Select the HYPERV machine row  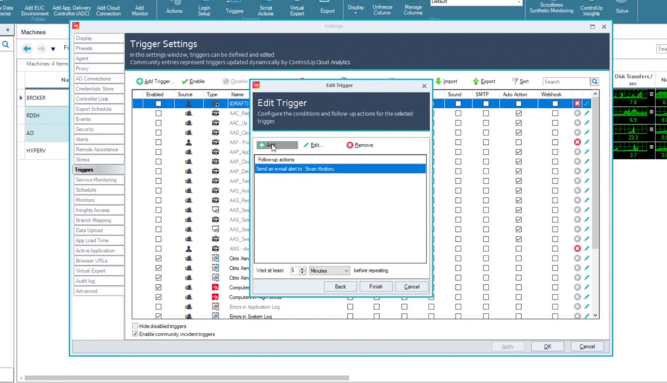tap(46, 151)
